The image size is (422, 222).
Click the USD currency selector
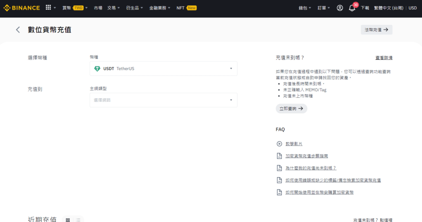click(x=412, y=8)
